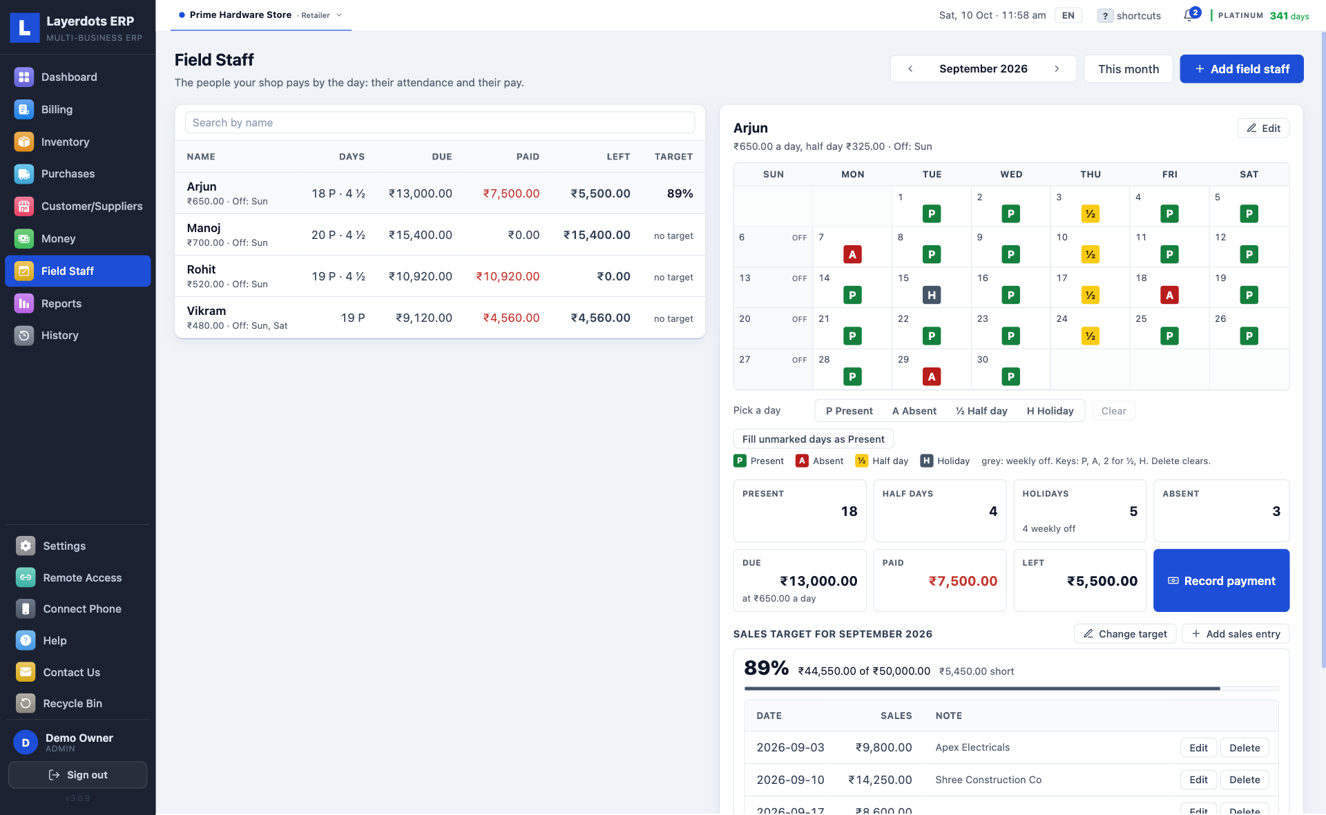Select the Connect Phone icon

pyautogui.click(x=26, y=608)
